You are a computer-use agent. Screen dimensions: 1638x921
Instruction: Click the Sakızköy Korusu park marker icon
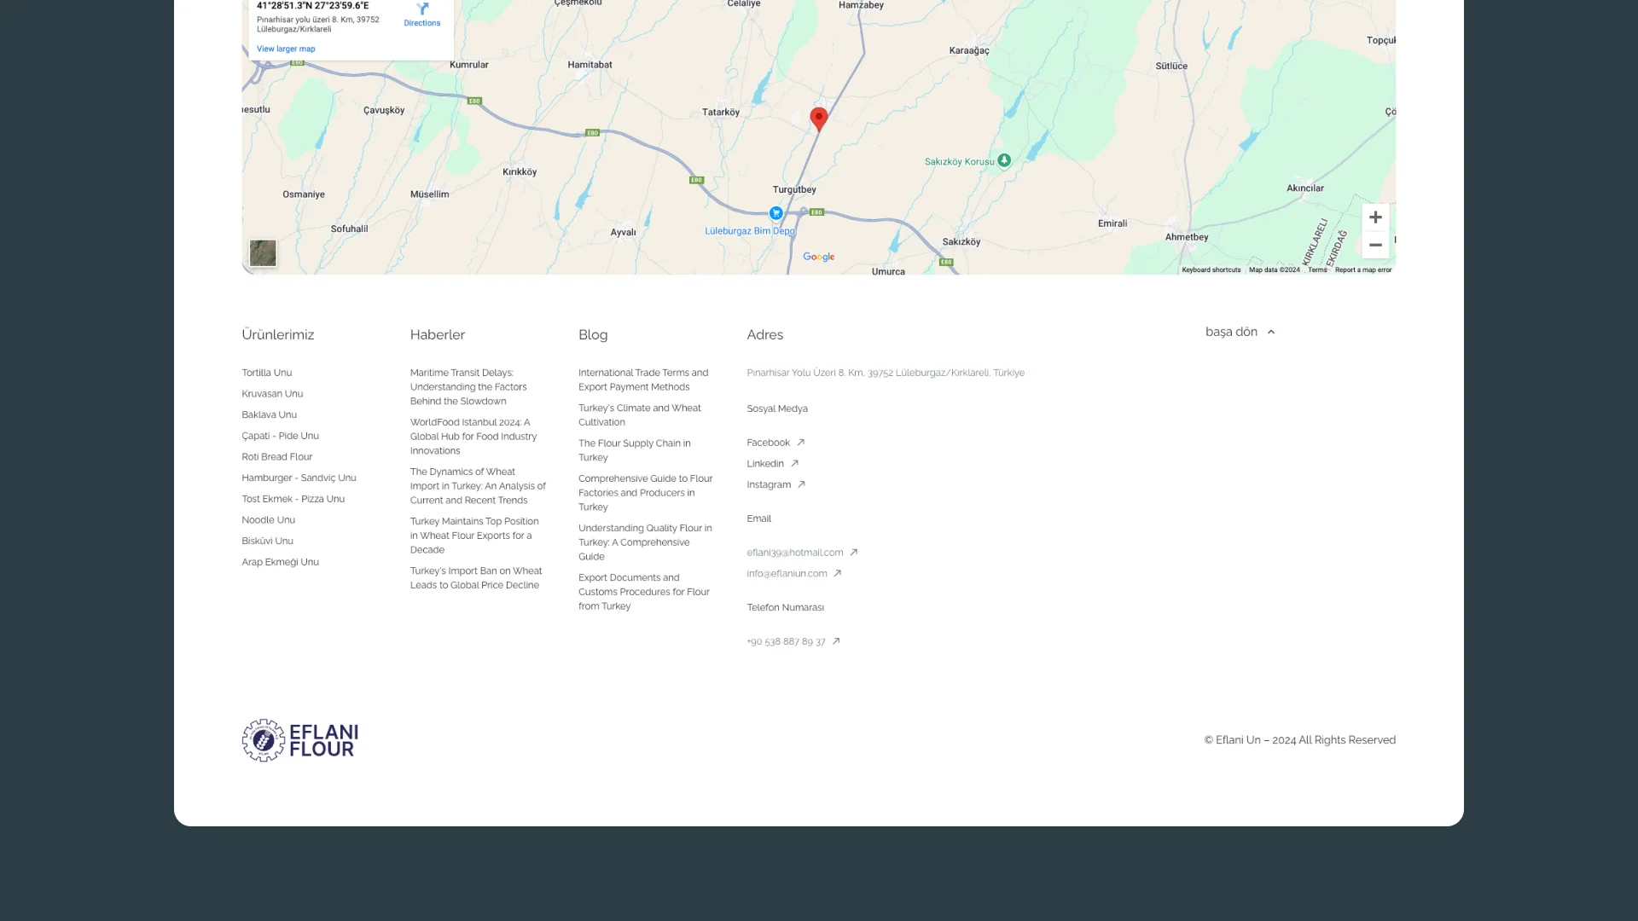tap(1005, 160)
